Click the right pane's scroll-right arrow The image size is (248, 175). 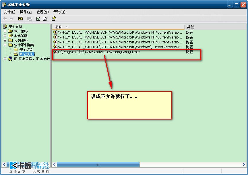pyautogui.click(x=244, y=165)
